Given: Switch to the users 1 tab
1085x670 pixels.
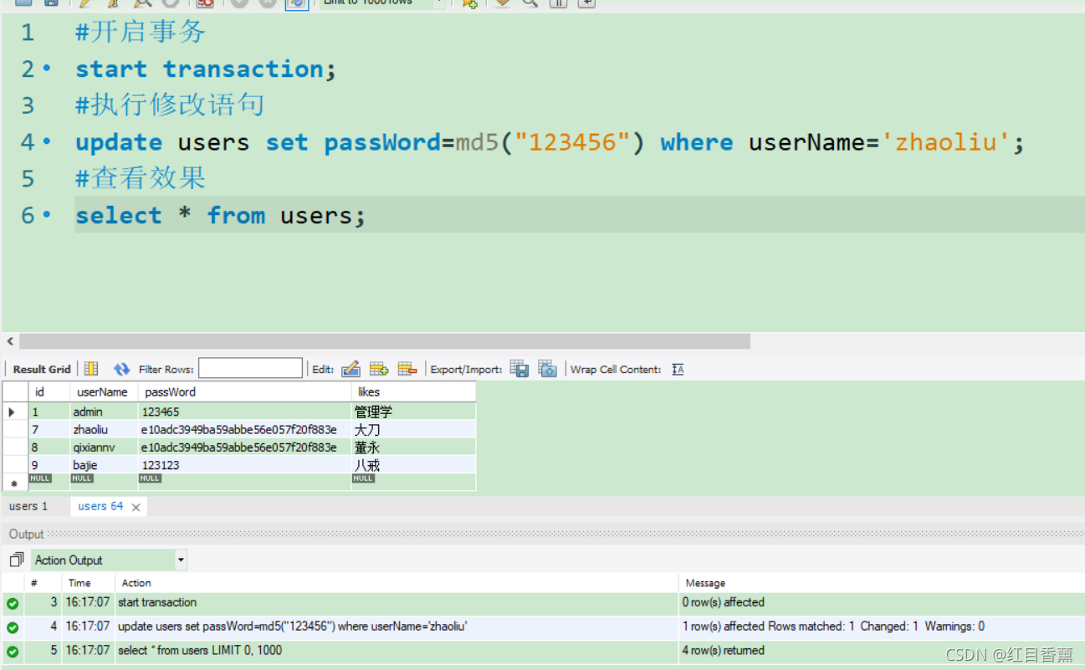Looking at the screenshot, I should click(28, 506).
